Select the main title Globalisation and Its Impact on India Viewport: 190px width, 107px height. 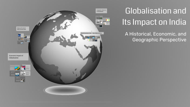click(x=154, y=16)
